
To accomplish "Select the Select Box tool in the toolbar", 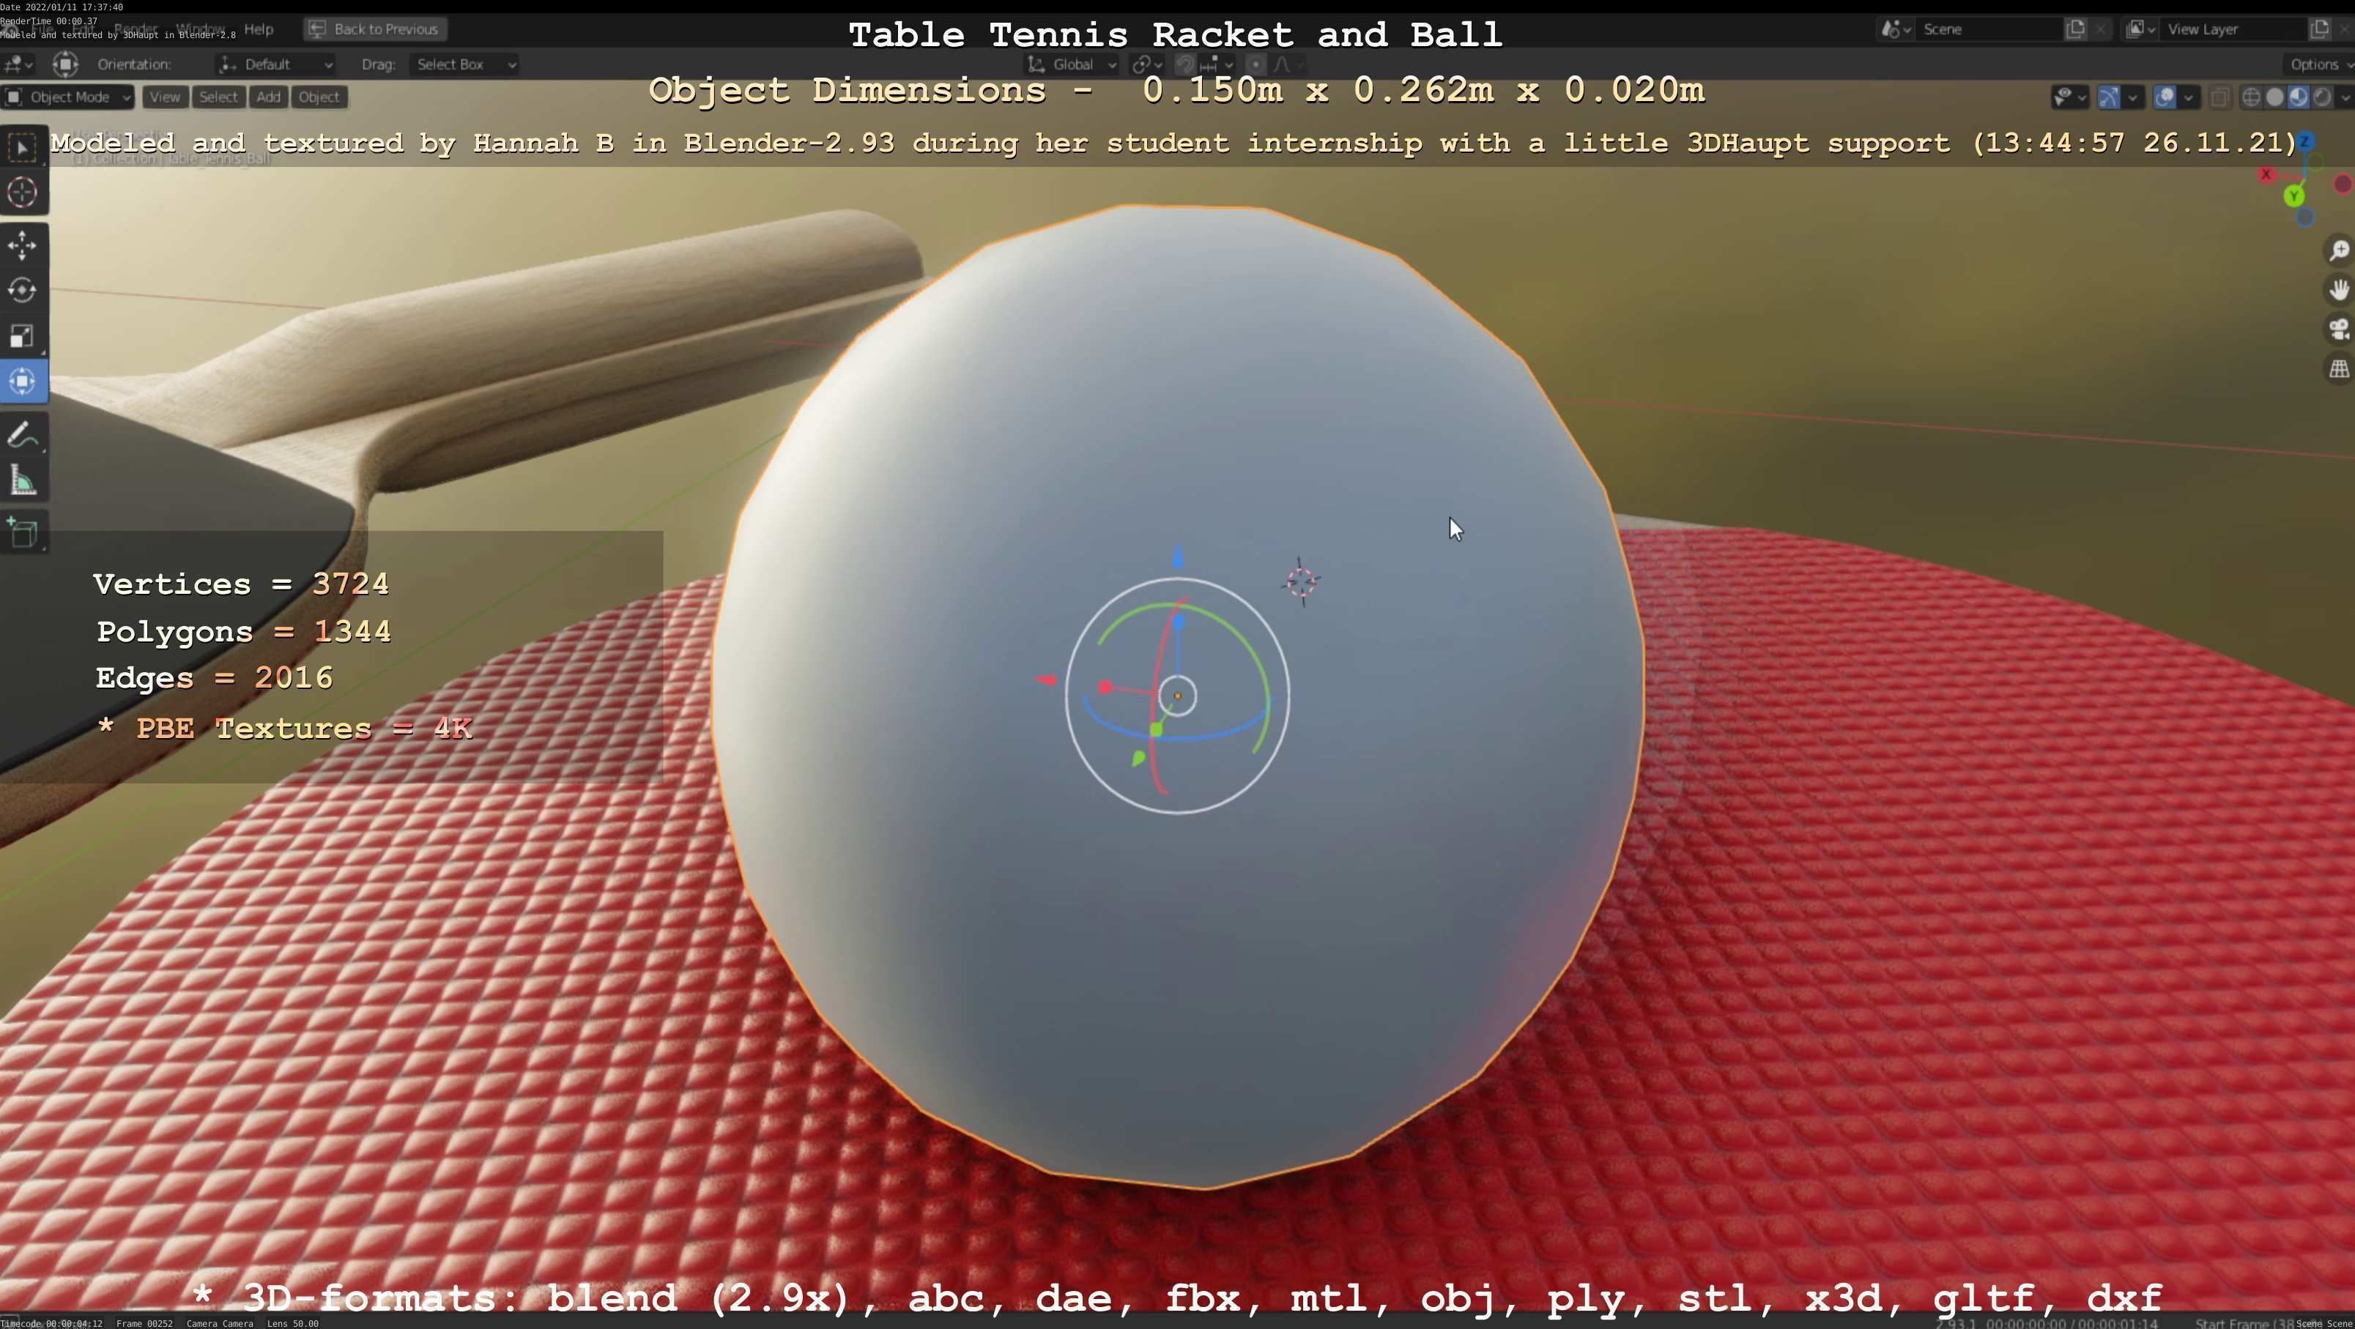I will [x=23, y=147].
